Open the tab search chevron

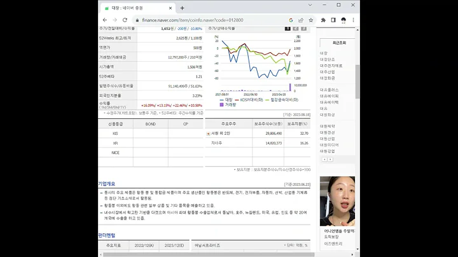pyautogui.click(x=310, y=5)
